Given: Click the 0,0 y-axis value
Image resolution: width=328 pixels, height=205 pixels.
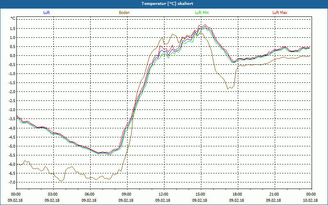Looking at the screenshot, I should click(13, 55).
